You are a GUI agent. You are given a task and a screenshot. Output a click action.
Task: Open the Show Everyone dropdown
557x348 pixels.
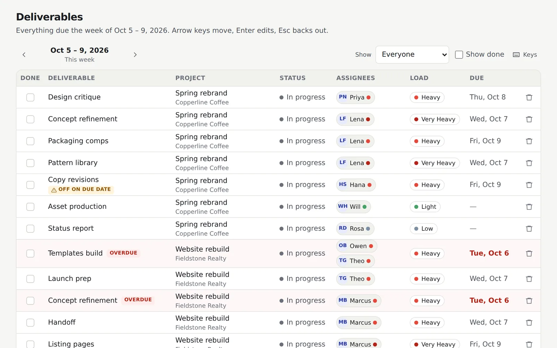tap(412, 55)
